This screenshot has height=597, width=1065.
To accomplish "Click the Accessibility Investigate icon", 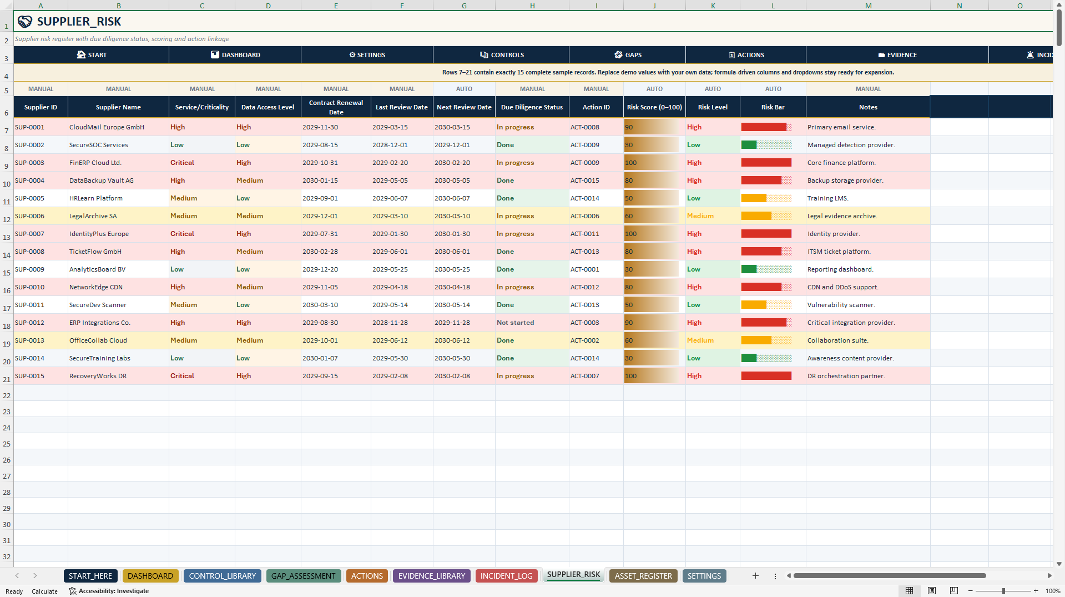I will coord(72,591).
